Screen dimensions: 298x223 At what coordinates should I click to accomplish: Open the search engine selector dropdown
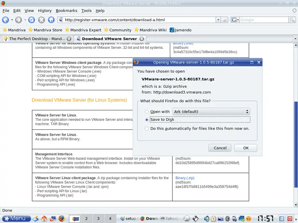click(235, 20)
